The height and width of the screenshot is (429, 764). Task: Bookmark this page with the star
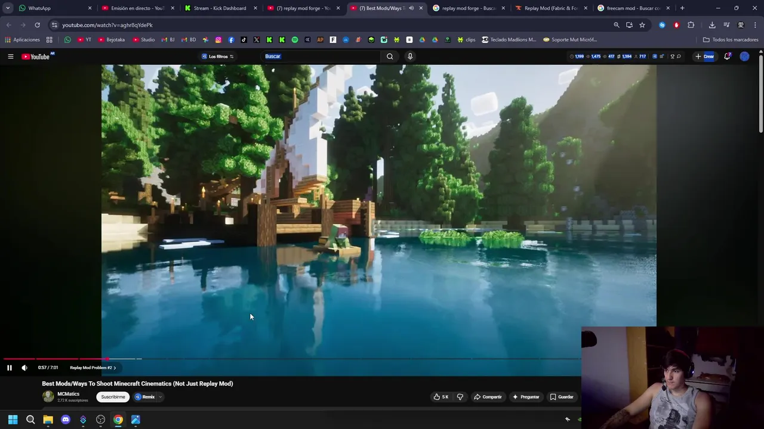[x=642, y=25]
